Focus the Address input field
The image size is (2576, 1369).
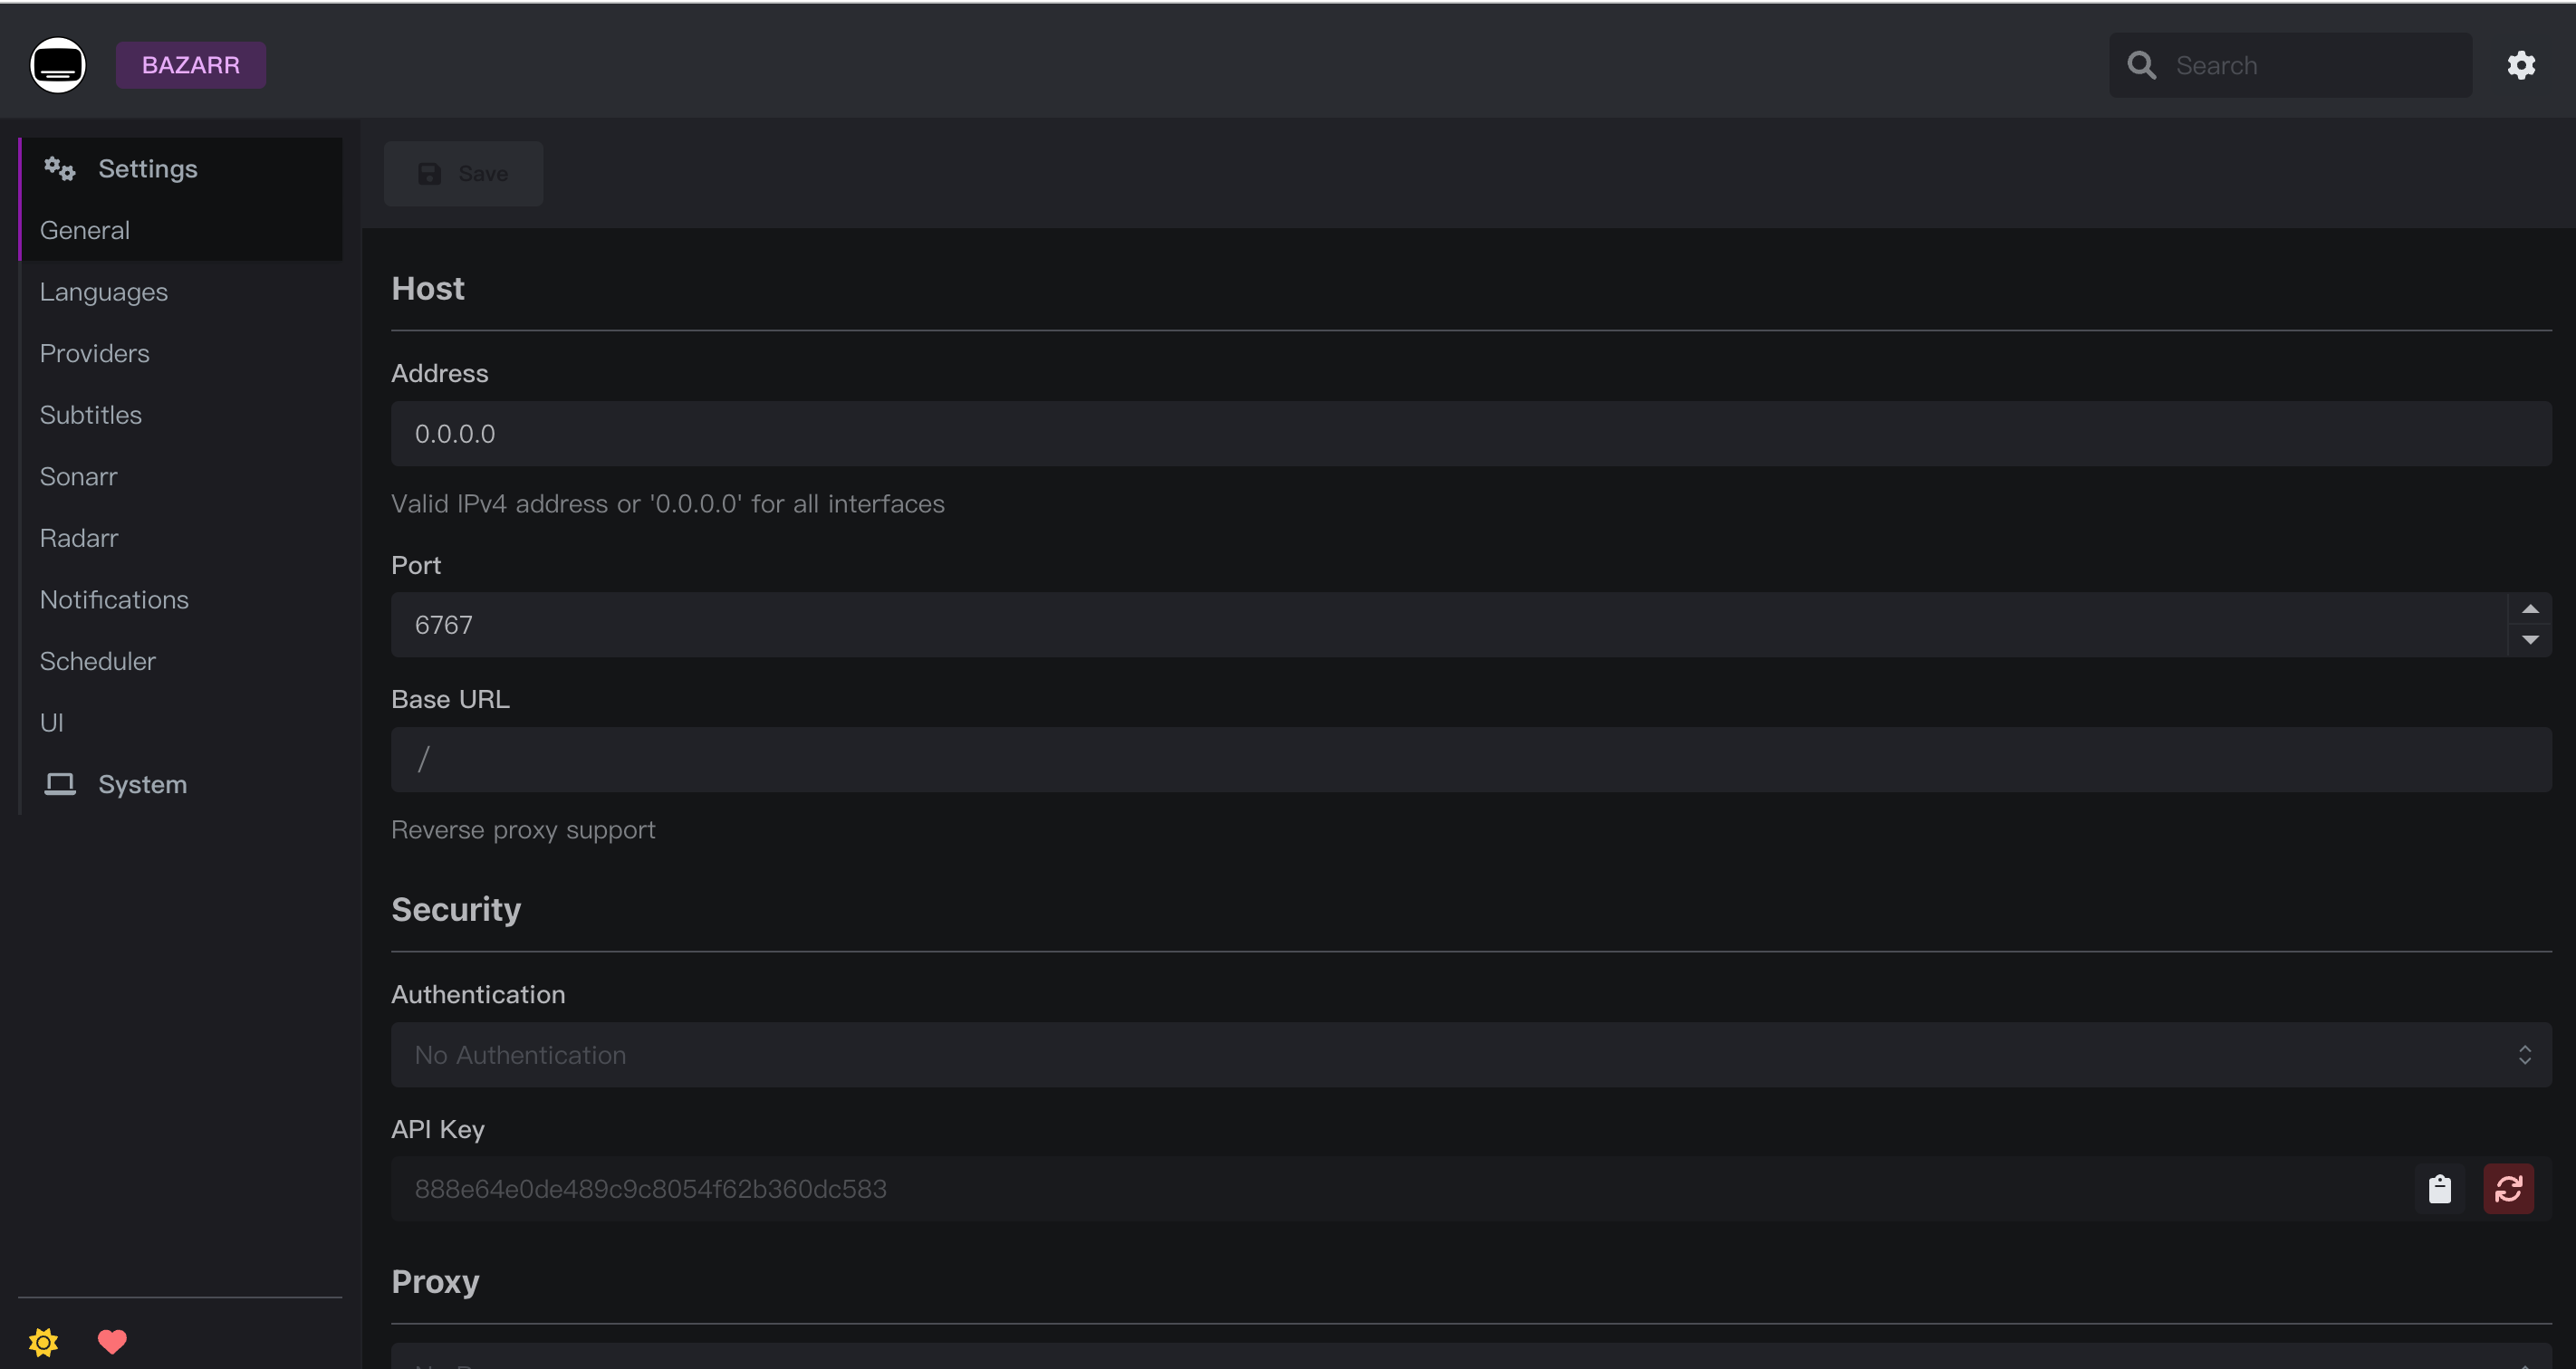(1470, 434)
